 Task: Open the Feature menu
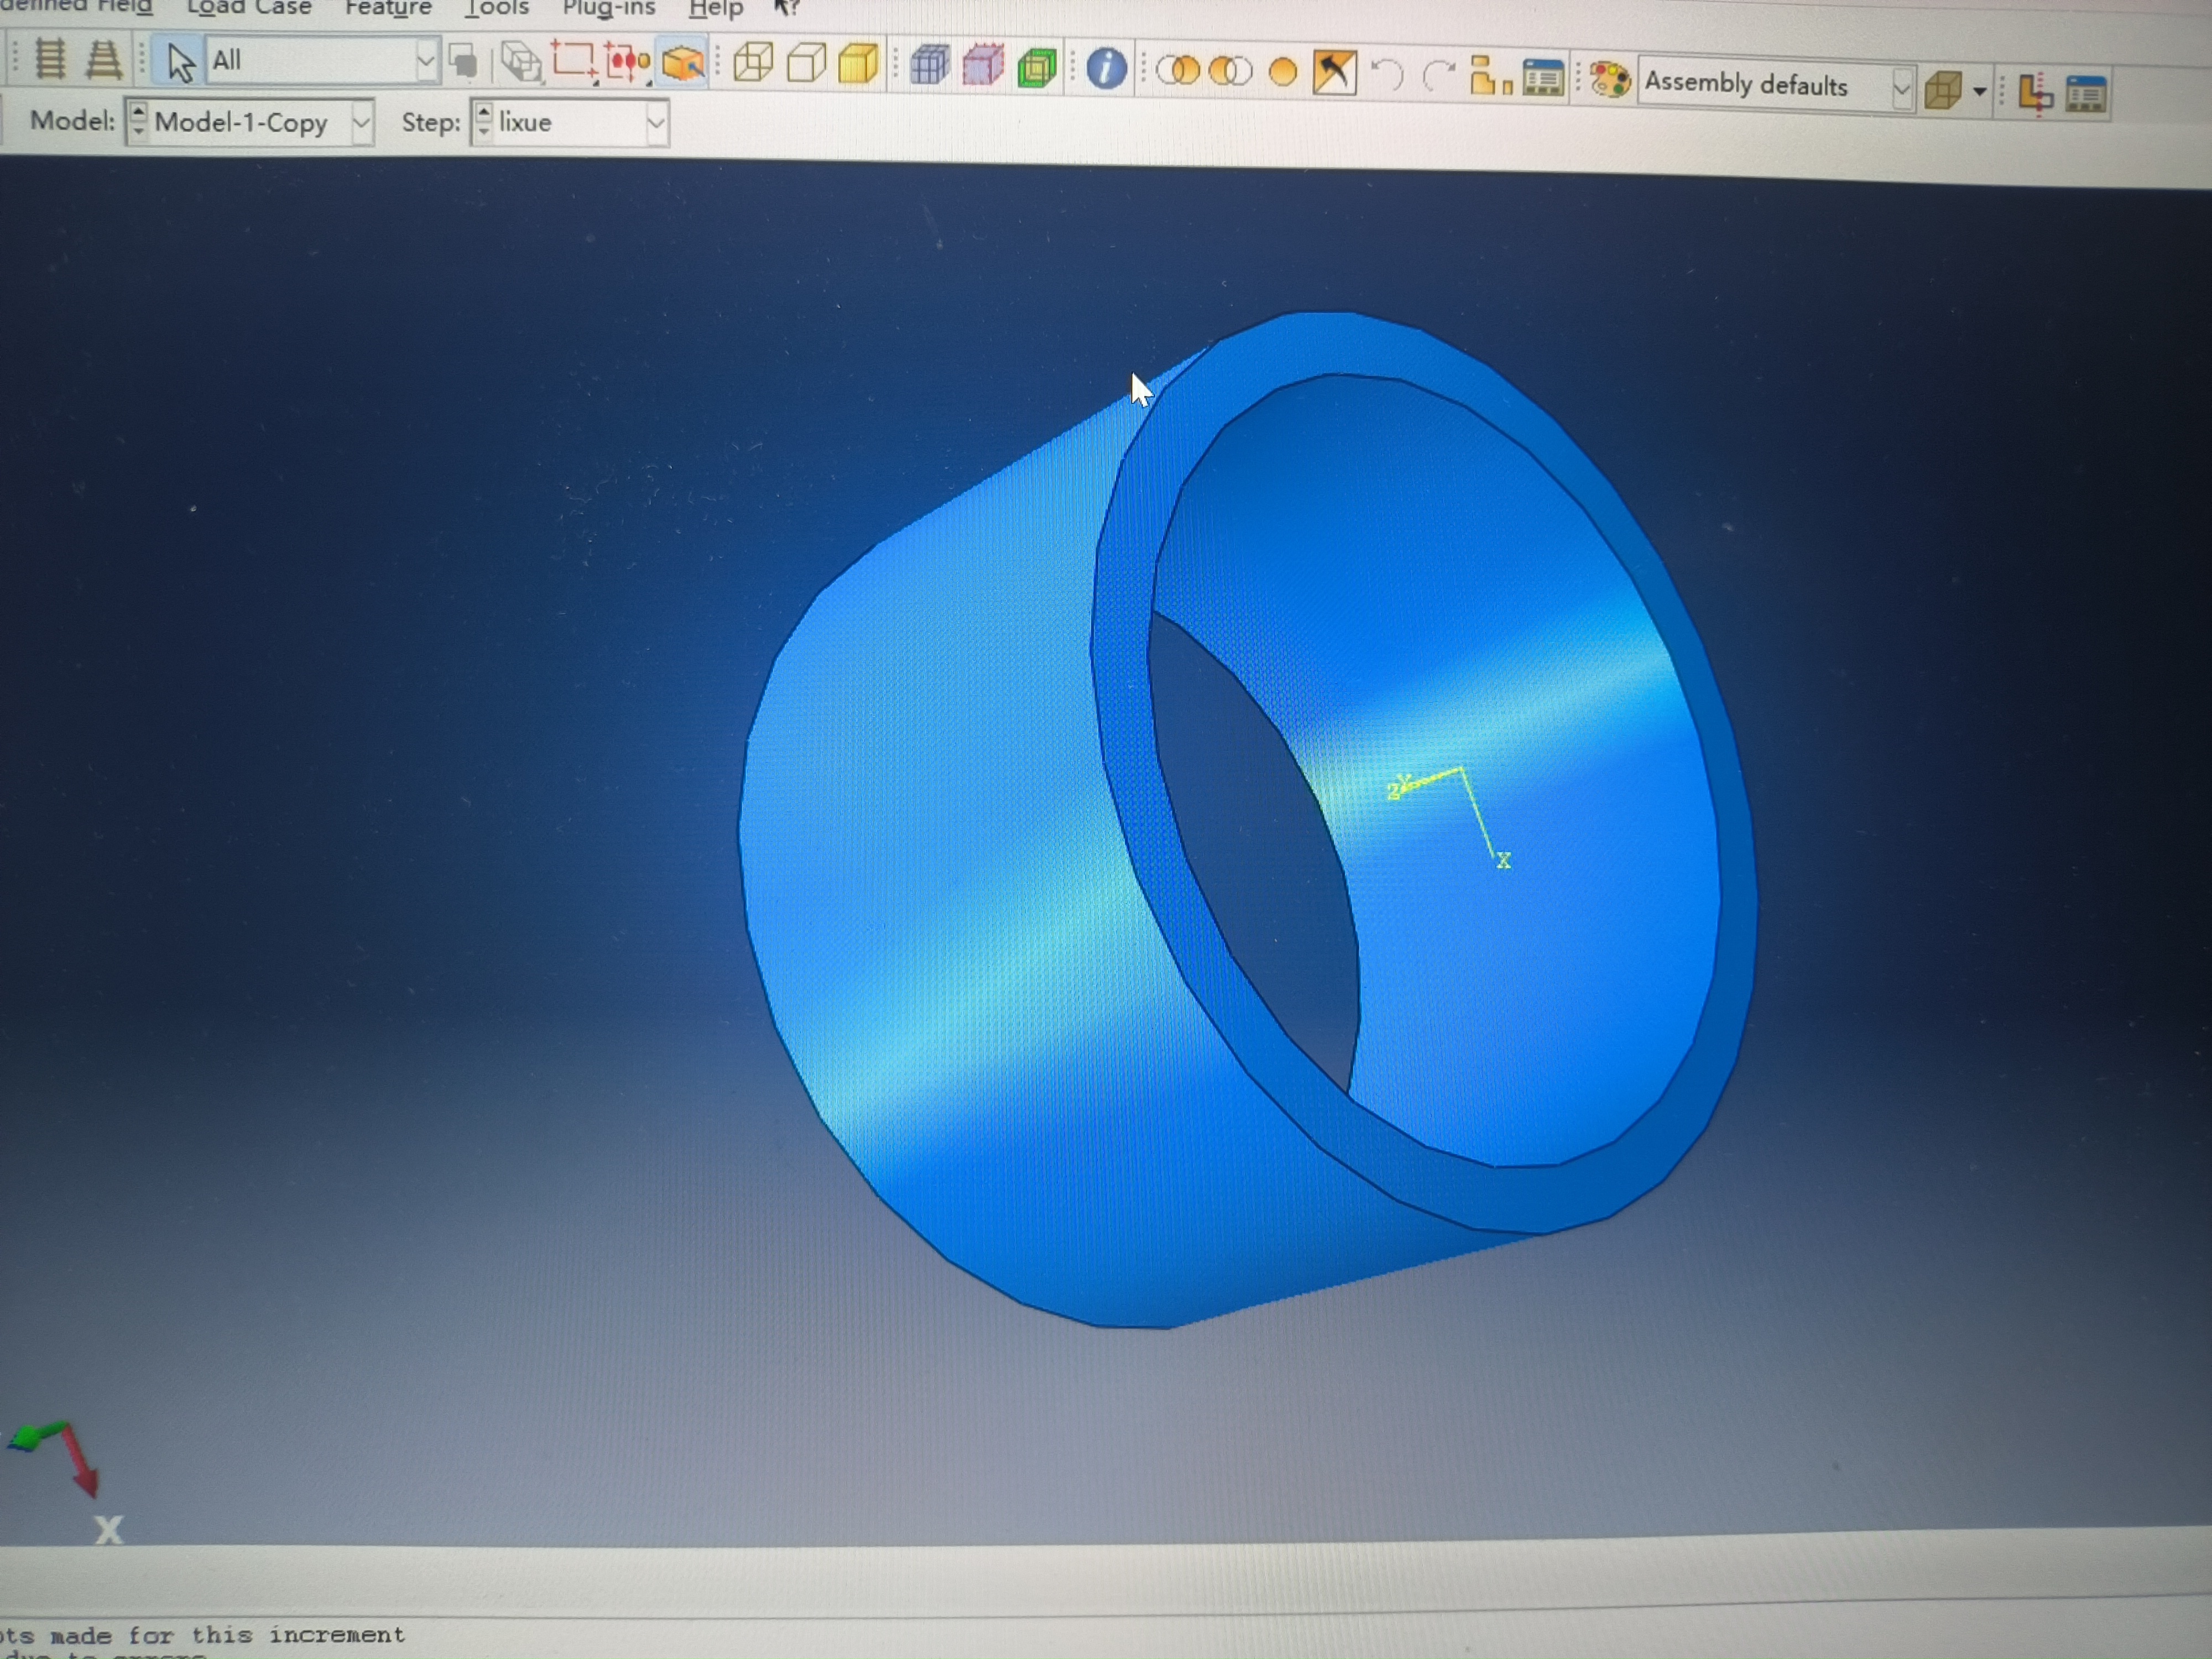388,8
